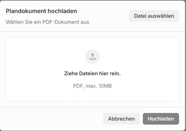Dismiss the upload dialog using Abbrechen
This screenshot has height=131, width=186.
click(x=121, y=119)
